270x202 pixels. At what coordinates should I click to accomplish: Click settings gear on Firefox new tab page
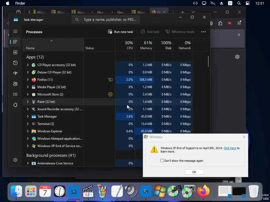coord(237,57)
